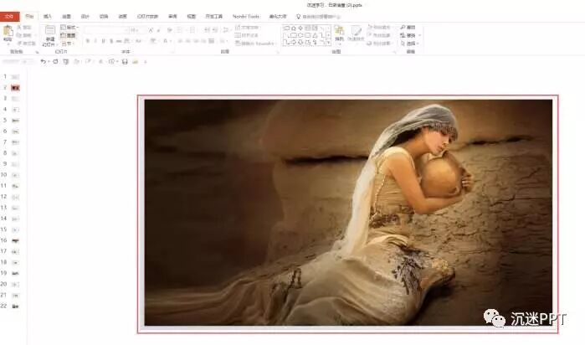Toggle align text right
The width and height of the screenshot is (585, 345).
click(x=196, y=41)
